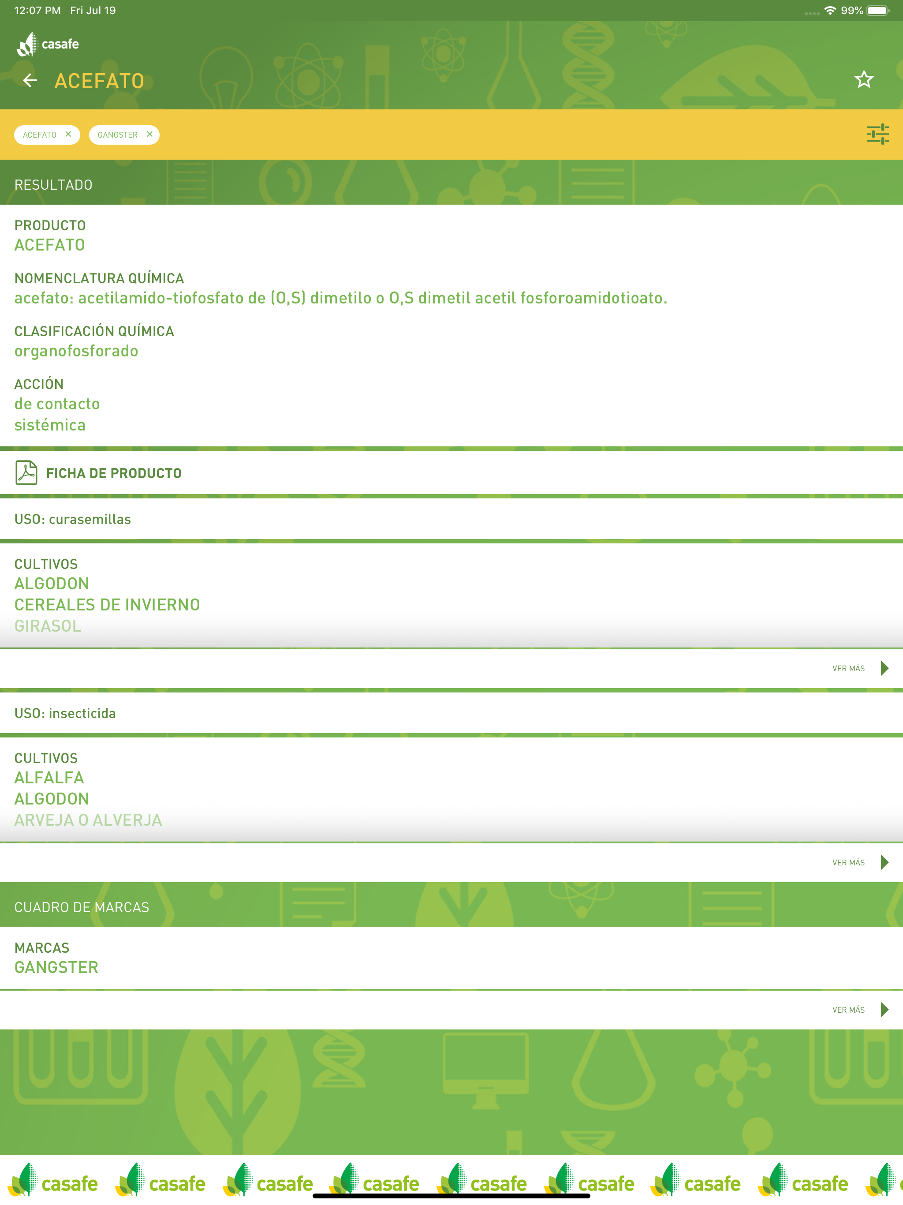Image resolution: width=903 pixels, height=1205 pixels.
Task: Check the Wi-Fi status icon
Action: 829,10
